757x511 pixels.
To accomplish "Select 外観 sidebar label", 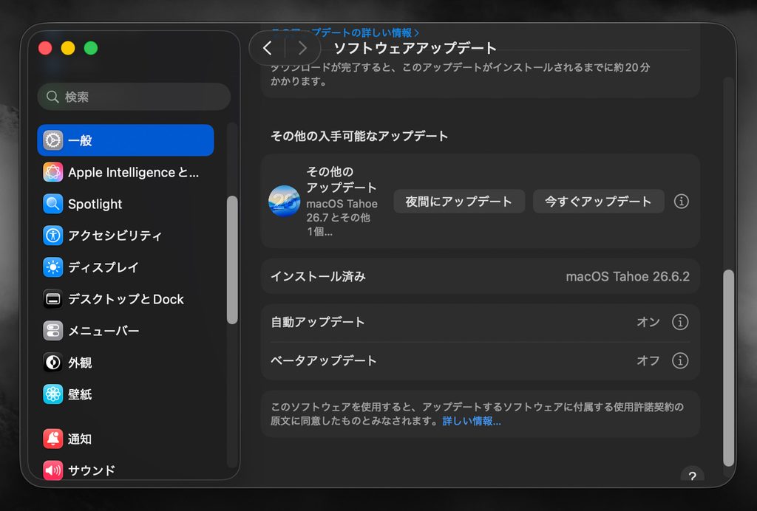I will 80,363.
